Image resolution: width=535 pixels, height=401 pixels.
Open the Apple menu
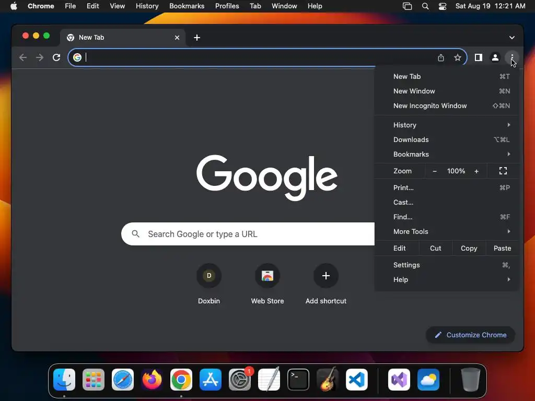[14, 6]
